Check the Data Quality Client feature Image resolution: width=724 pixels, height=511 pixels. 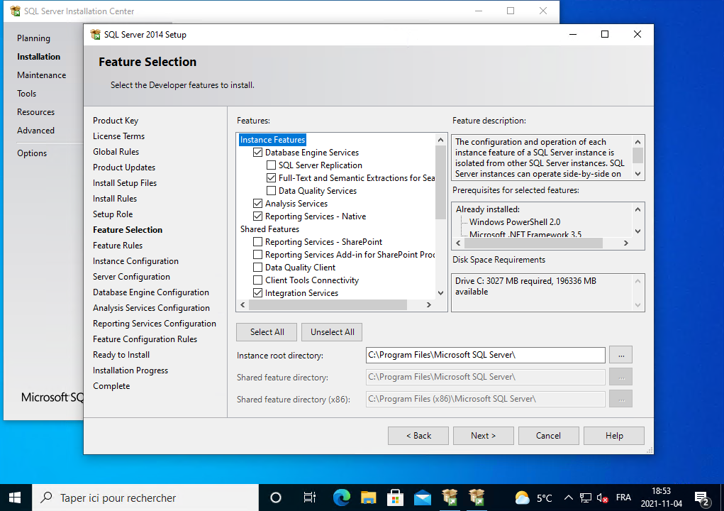258,268
